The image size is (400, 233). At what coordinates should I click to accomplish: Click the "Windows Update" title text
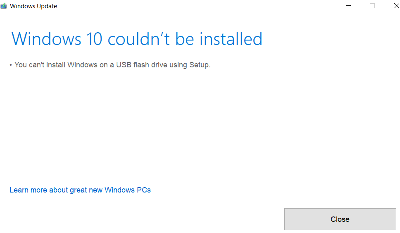33,6
